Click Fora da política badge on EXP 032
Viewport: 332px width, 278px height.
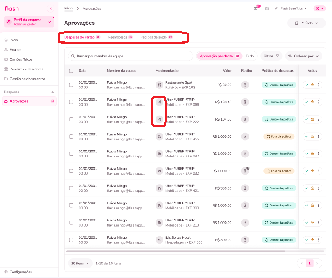click(279, 171)
